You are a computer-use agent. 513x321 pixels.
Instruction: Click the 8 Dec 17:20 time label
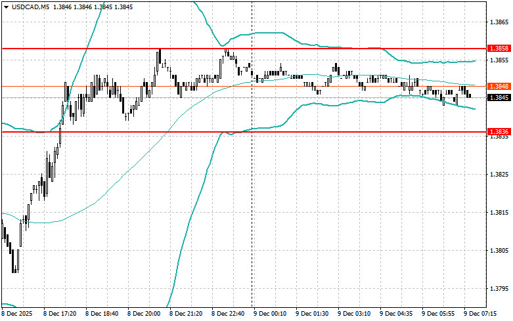click(x=60, y=314)
